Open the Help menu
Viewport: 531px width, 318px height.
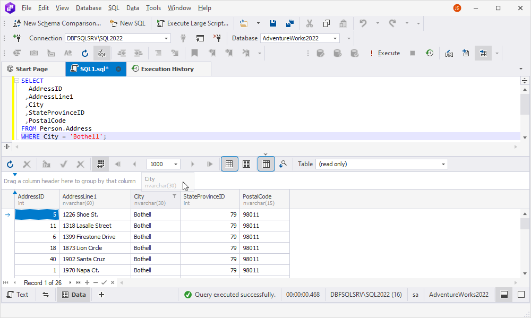tap(204, 8)
